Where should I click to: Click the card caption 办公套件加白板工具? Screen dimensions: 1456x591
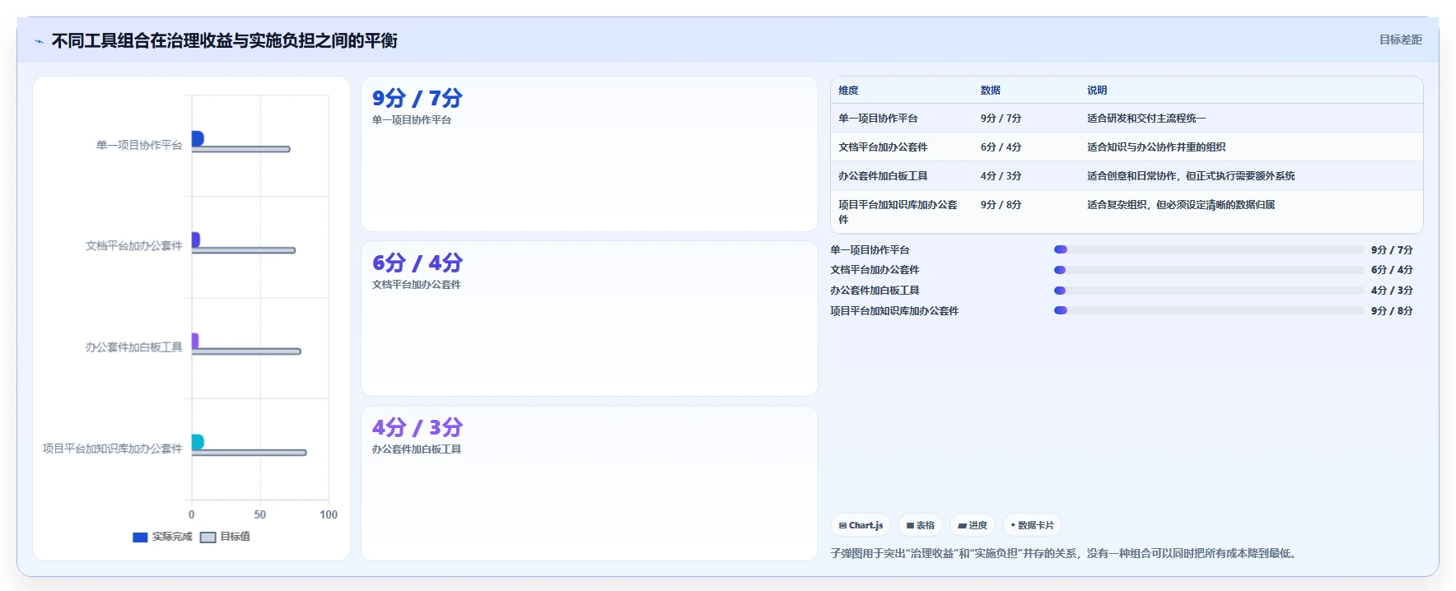416,449
